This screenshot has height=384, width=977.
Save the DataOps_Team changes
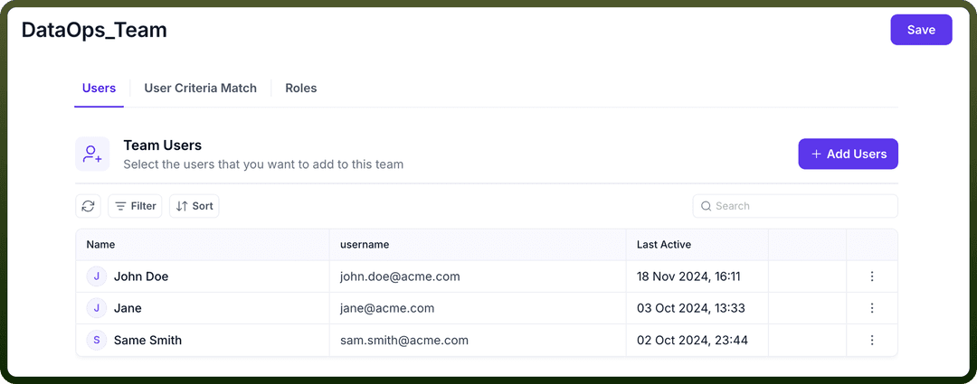coord(921,30)
